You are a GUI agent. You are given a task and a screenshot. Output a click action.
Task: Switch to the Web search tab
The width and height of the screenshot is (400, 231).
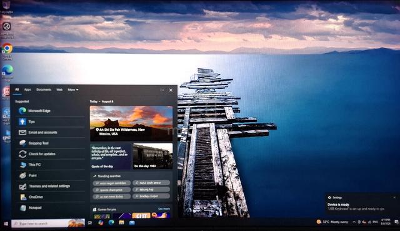59,90
